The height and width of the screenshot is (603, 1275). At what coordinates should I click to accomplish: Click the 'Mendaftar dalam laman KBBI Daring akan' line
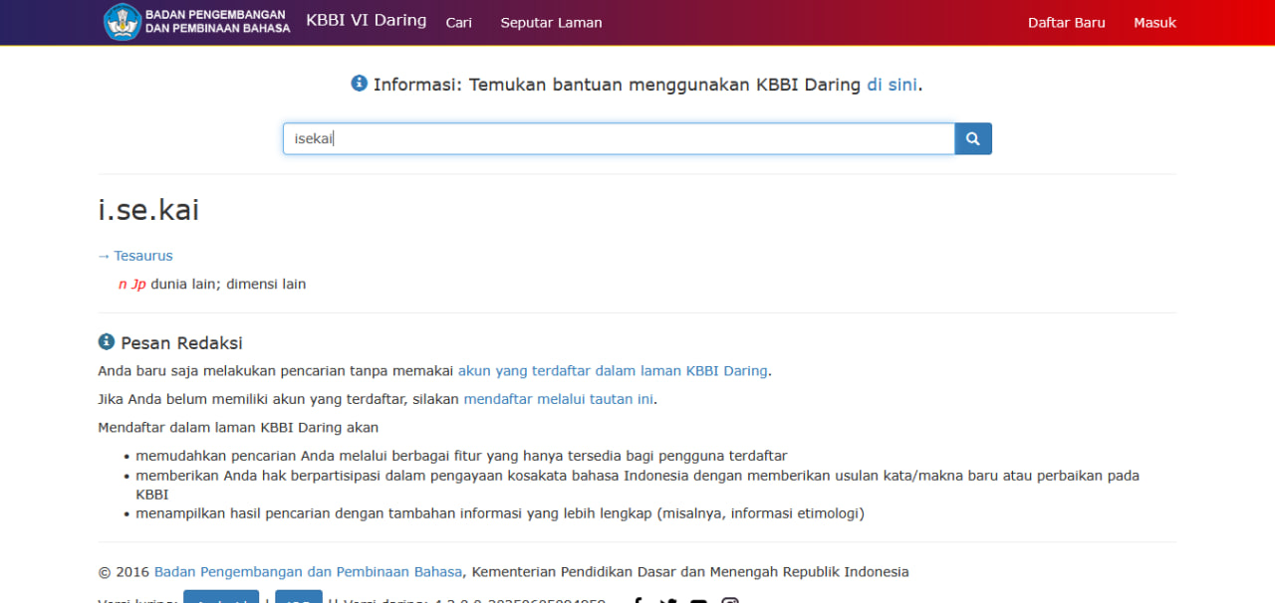pyautogui.click(x=238, y=428)
